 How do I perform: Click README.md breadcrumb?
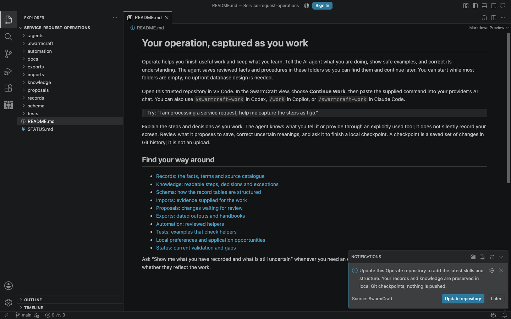[x=150, y=28]
